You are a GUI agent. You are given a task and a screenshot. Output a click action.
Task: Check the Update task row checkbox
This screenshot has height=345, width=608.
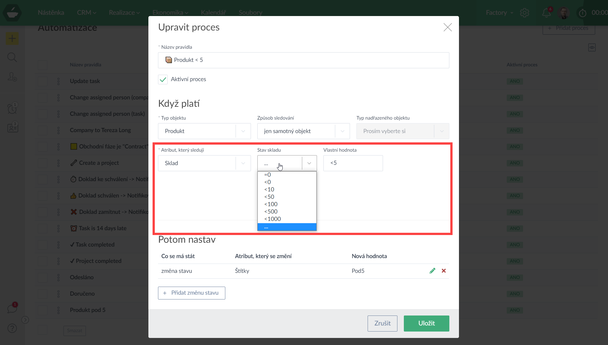[x=43, y=81]
